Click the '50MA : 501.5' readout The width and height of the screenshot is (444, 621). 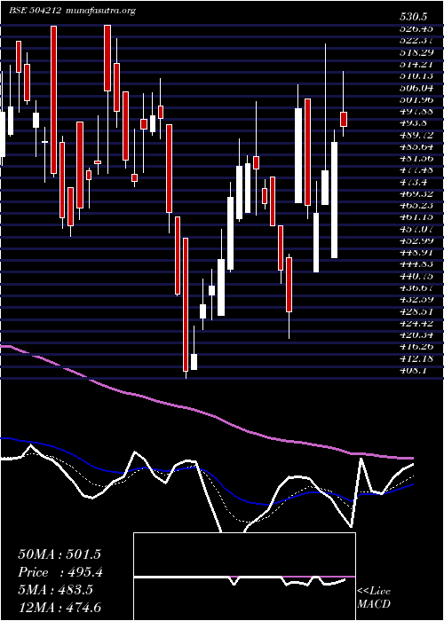pyautogui.click(x=59, y=554)
